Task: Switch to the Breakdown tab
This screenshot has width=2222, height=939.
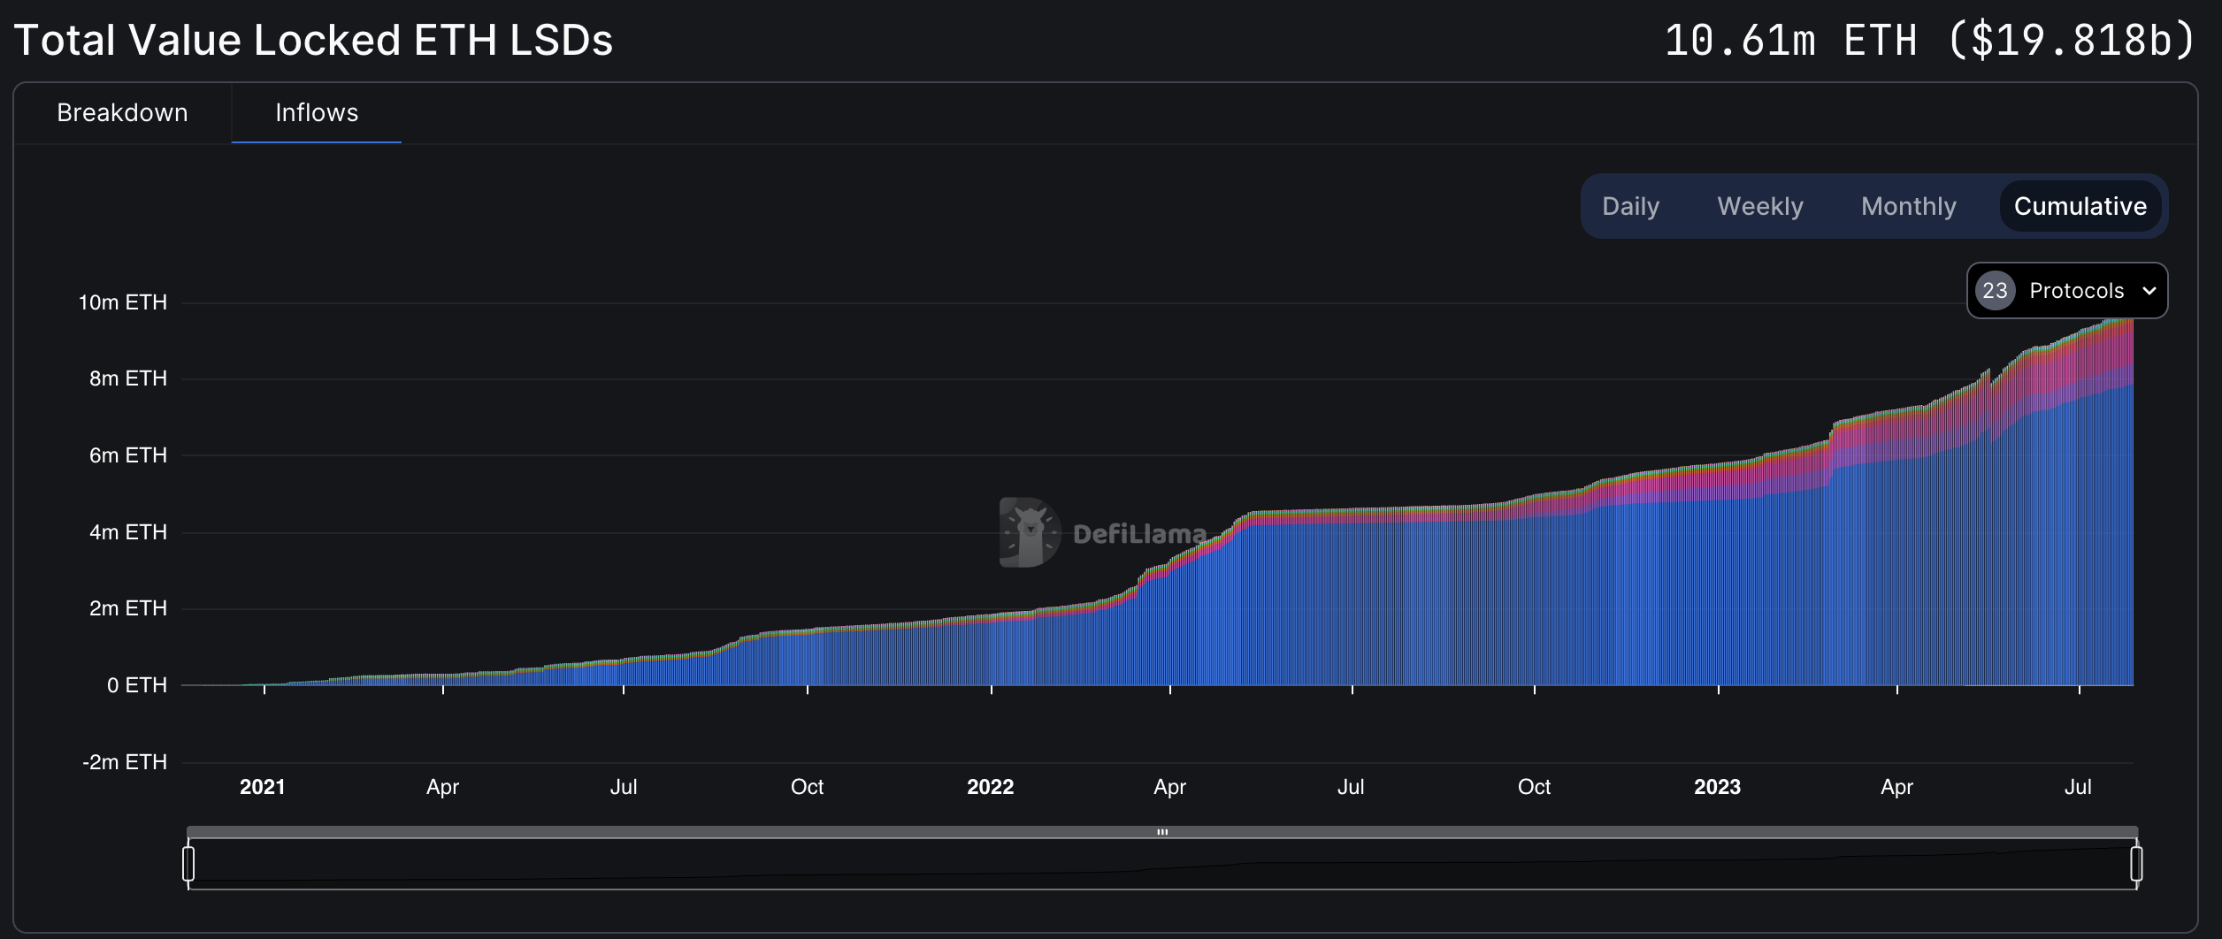Action: (x=122, y=113)
